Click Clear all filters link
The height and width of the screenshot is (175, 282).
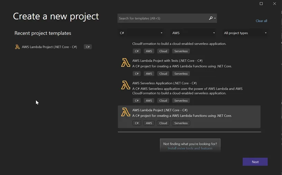261,21
